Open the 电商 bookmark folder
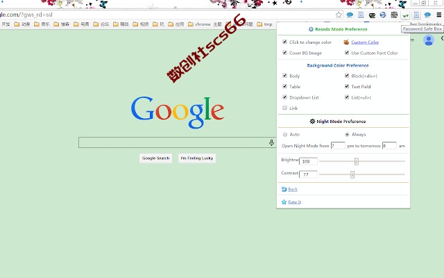This screenshot has height=278, width=444. [x=81, y=24]
